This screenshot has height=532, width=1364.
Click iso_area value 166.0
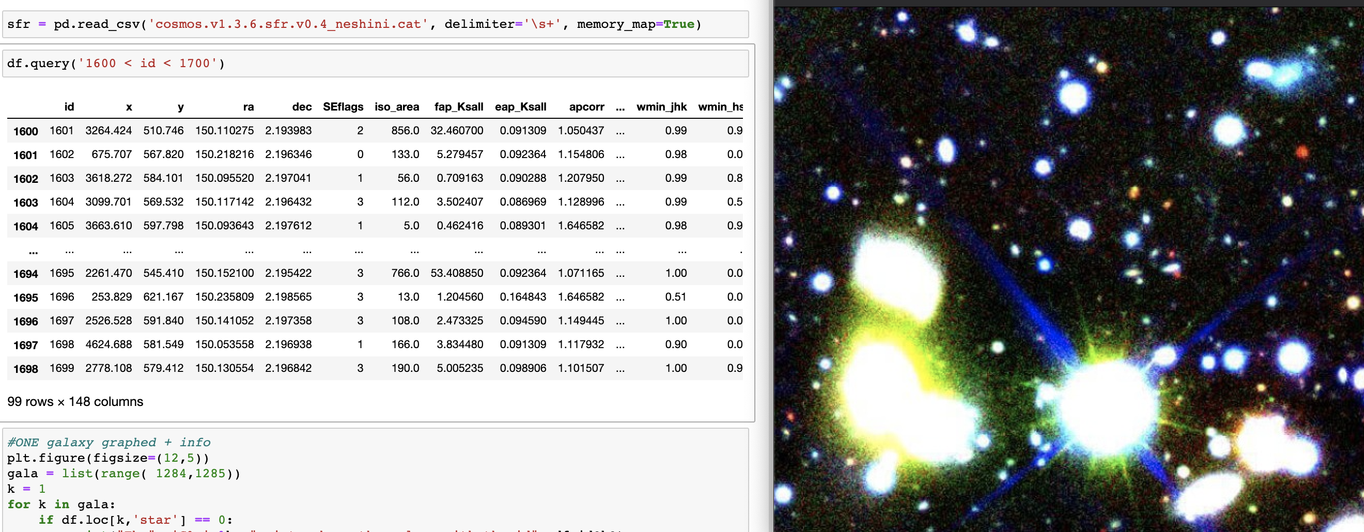click(406, 345)
